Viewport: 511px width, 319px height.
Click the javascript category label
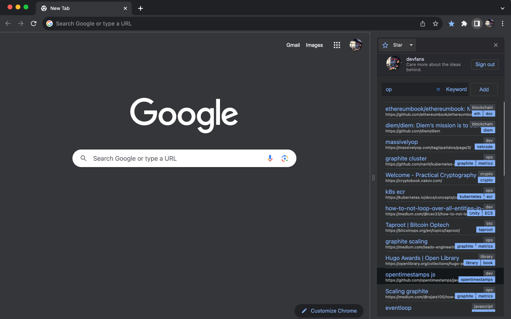[483, 306]
